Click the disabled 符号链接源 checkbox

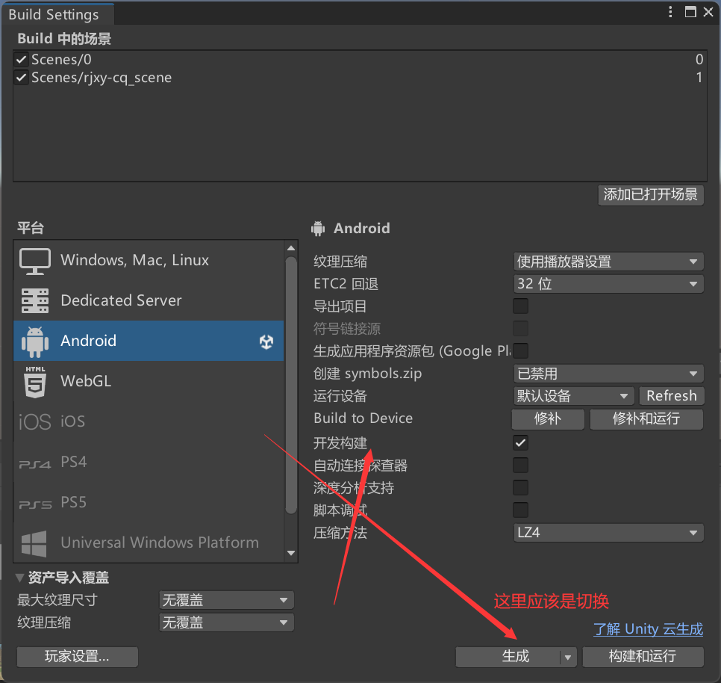click(x=520, y=329)
